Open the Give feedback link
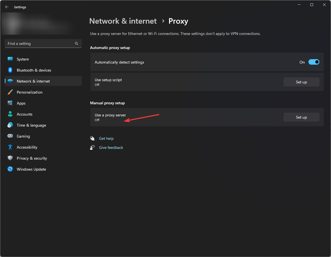 111,147
